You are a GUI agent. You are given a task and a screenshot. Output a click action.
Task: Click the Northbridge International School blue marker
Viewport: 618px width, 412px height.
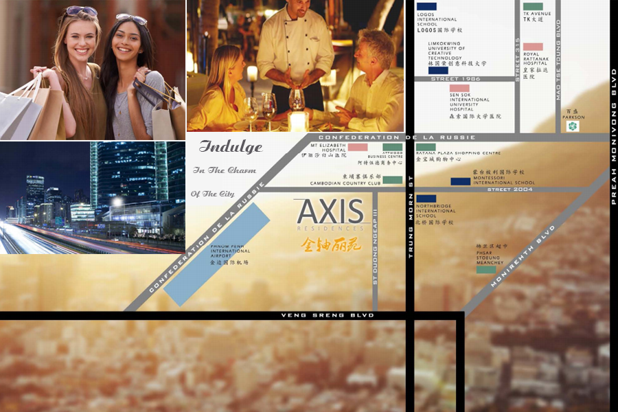426,198
